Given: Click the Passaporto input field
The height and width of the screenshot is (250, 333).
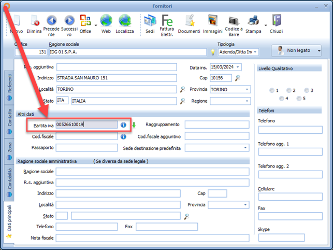Looking at the screenshot, I should tap(86, 148).
